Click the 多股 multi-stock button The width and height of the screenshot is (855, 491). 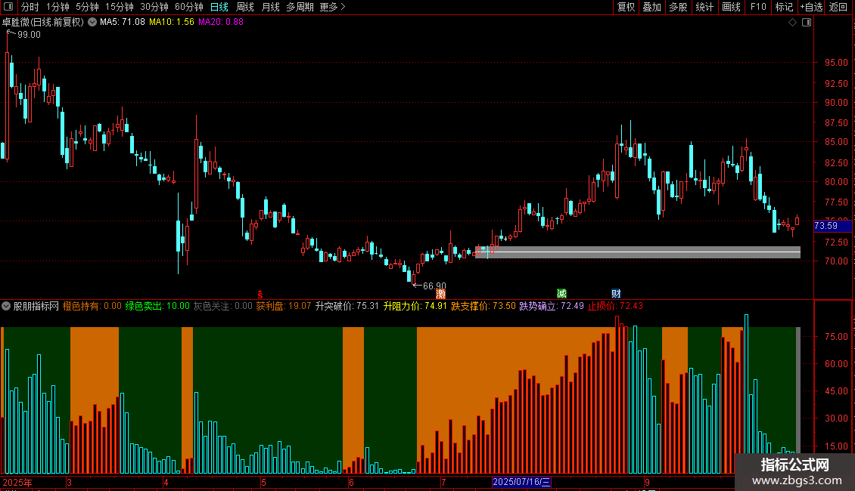point(678,7)
